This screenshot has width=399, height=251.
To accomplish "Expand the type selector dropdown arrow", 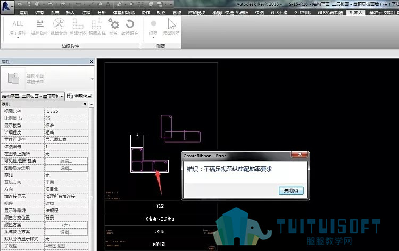I will coord(92,79).
